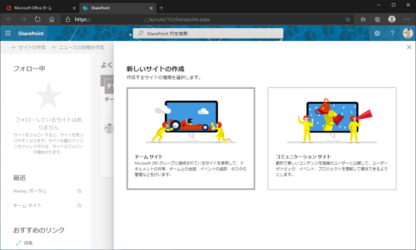The height and width of the screenshot is (250, 416).
Task: Click the コミュニケーション サイト illustration thumbnail
Action: click(x=332, y=120)
